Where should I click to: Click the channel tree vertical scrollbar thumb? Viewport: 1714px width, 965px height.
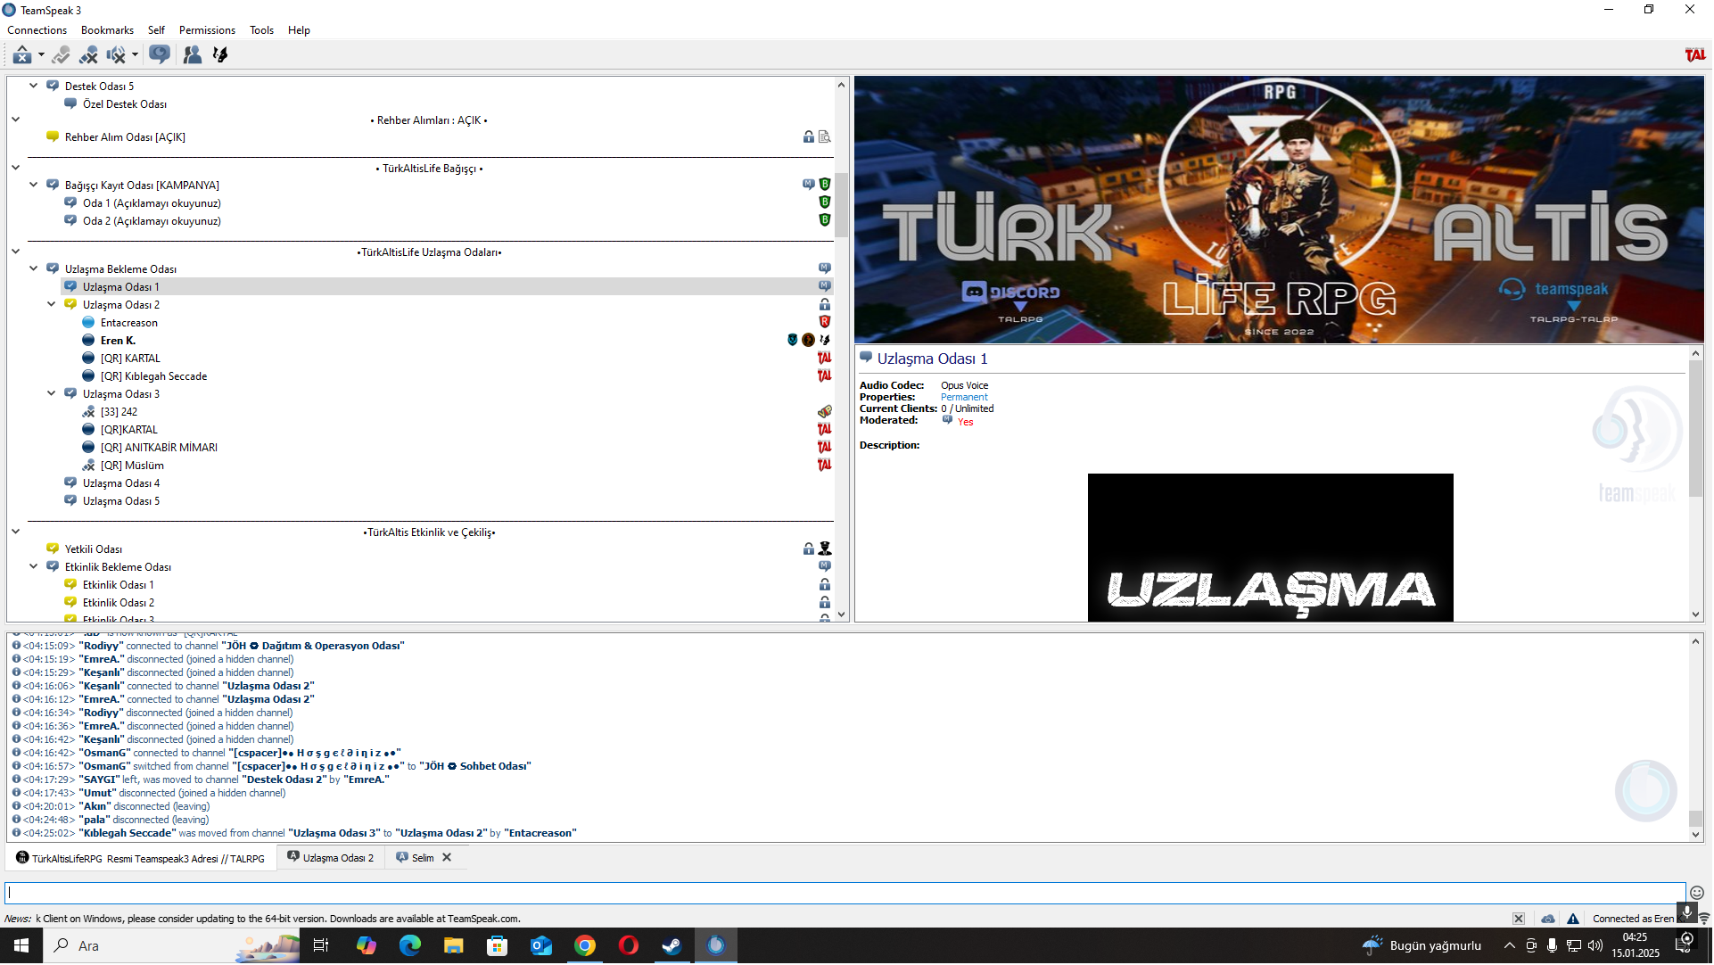click(x=841, y=205)
